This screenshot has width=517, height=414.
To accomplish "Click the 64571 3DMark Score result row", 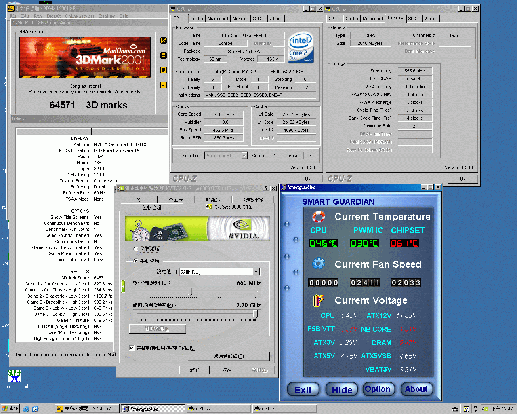I will point(65,278).
